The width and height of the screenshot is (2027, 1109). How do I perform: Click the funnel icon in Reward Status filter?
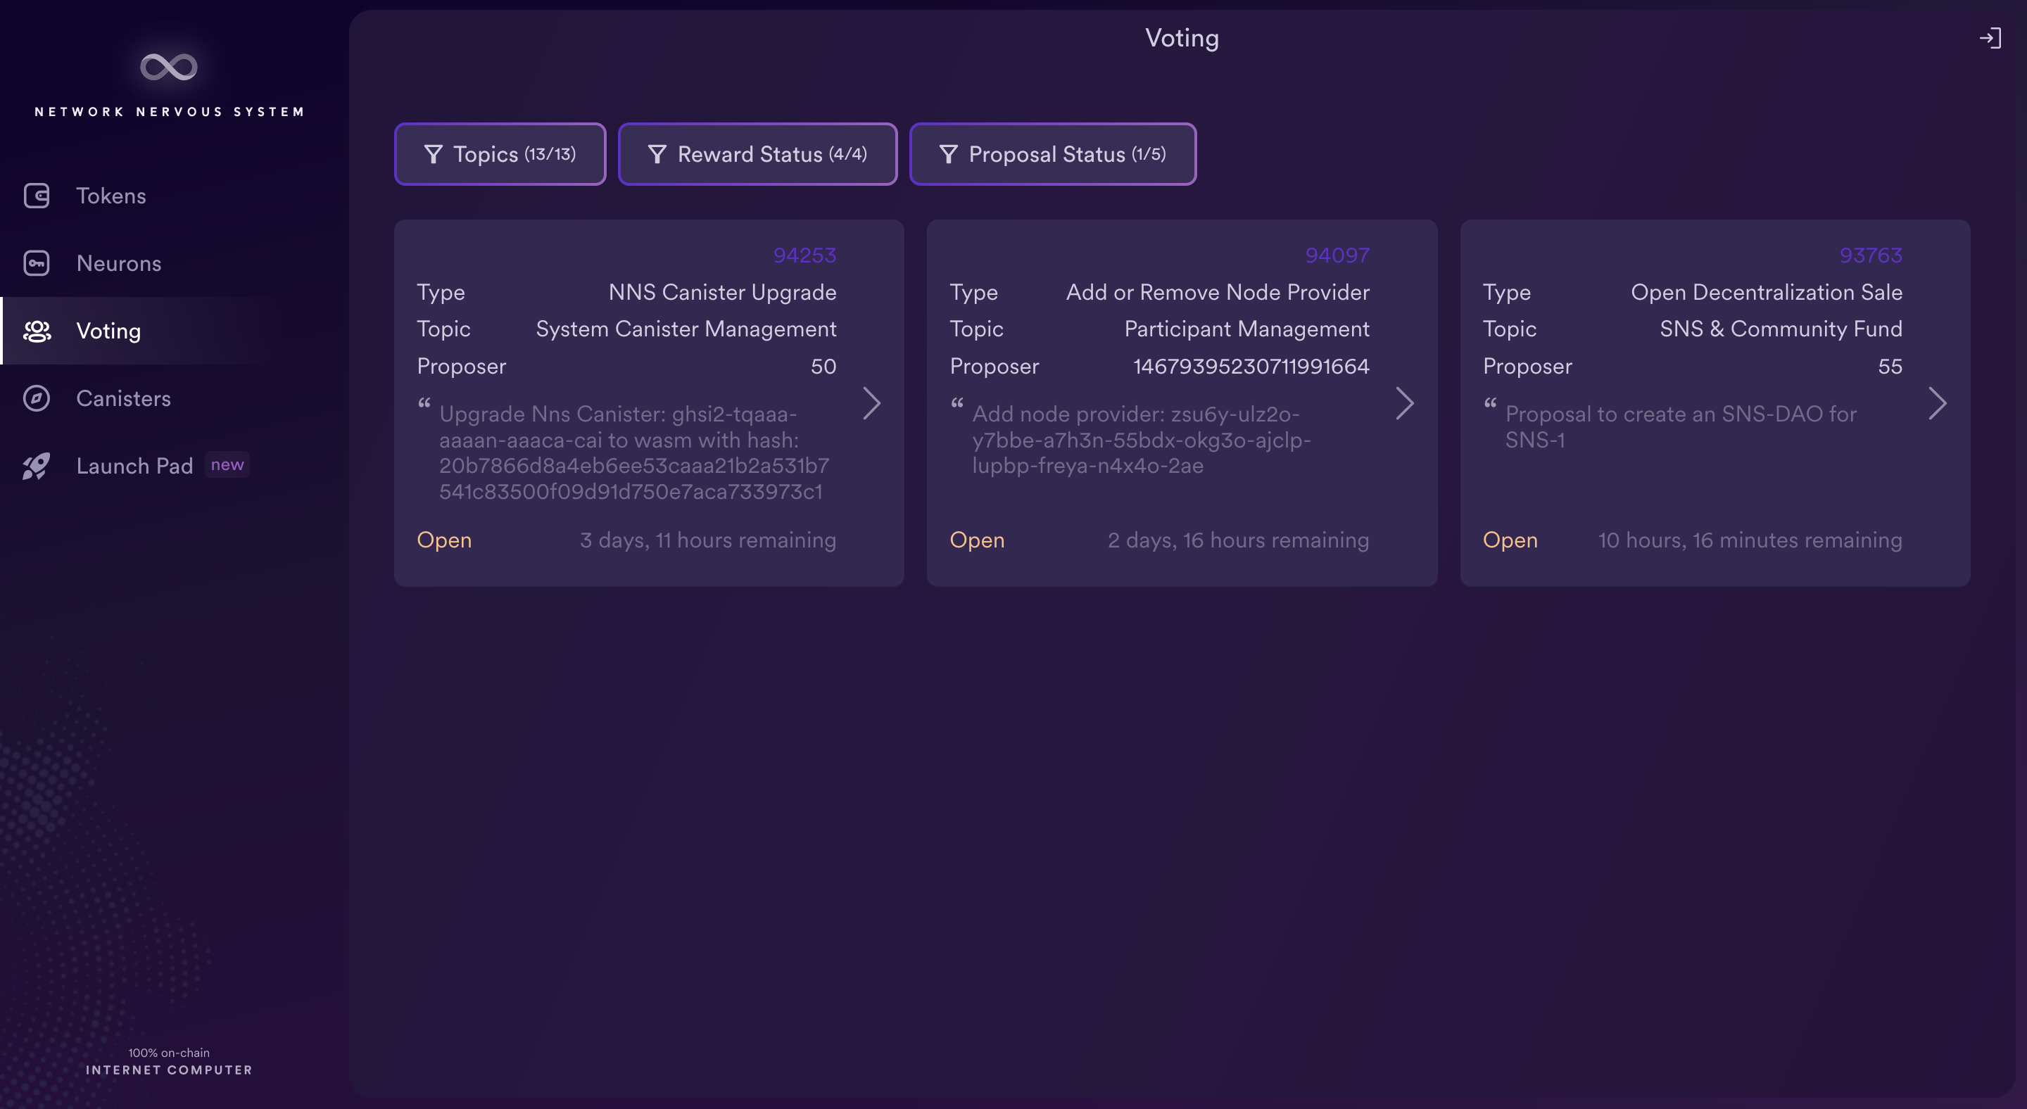(x=657, y=154)
